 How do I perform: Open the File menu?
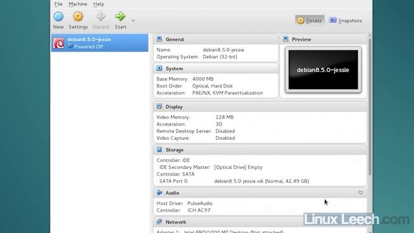(58, 4)
